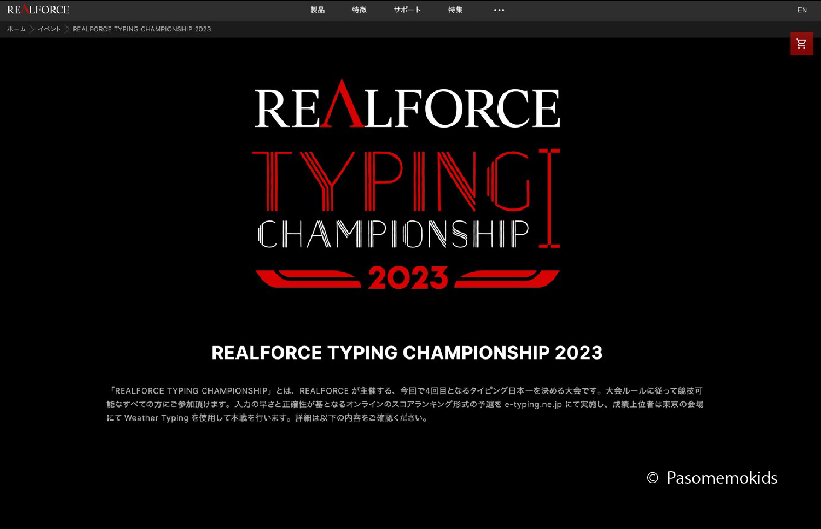Open the 特徴 menu
Screen dimensions: 821x529
[359, 10]
